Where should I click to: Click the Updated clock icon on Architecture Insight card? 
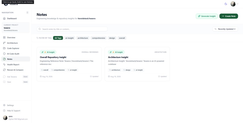[159, 76]
